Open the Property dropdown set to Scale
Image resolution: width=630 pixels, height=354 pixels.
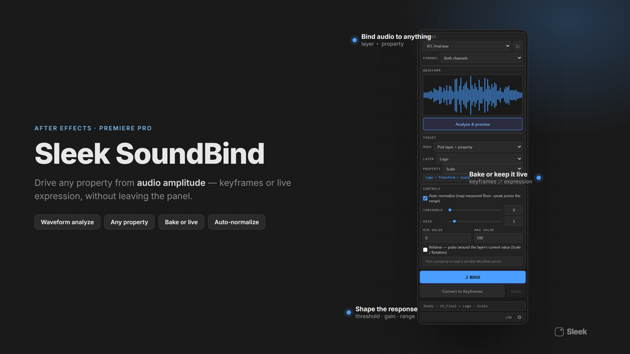pos(483,169)
